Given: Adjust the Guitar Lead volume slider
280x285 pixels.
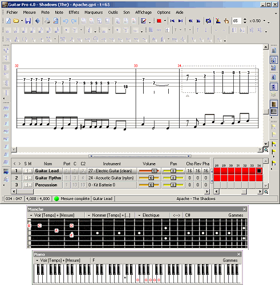Looking at the screenshot, I should pos(149,171).
